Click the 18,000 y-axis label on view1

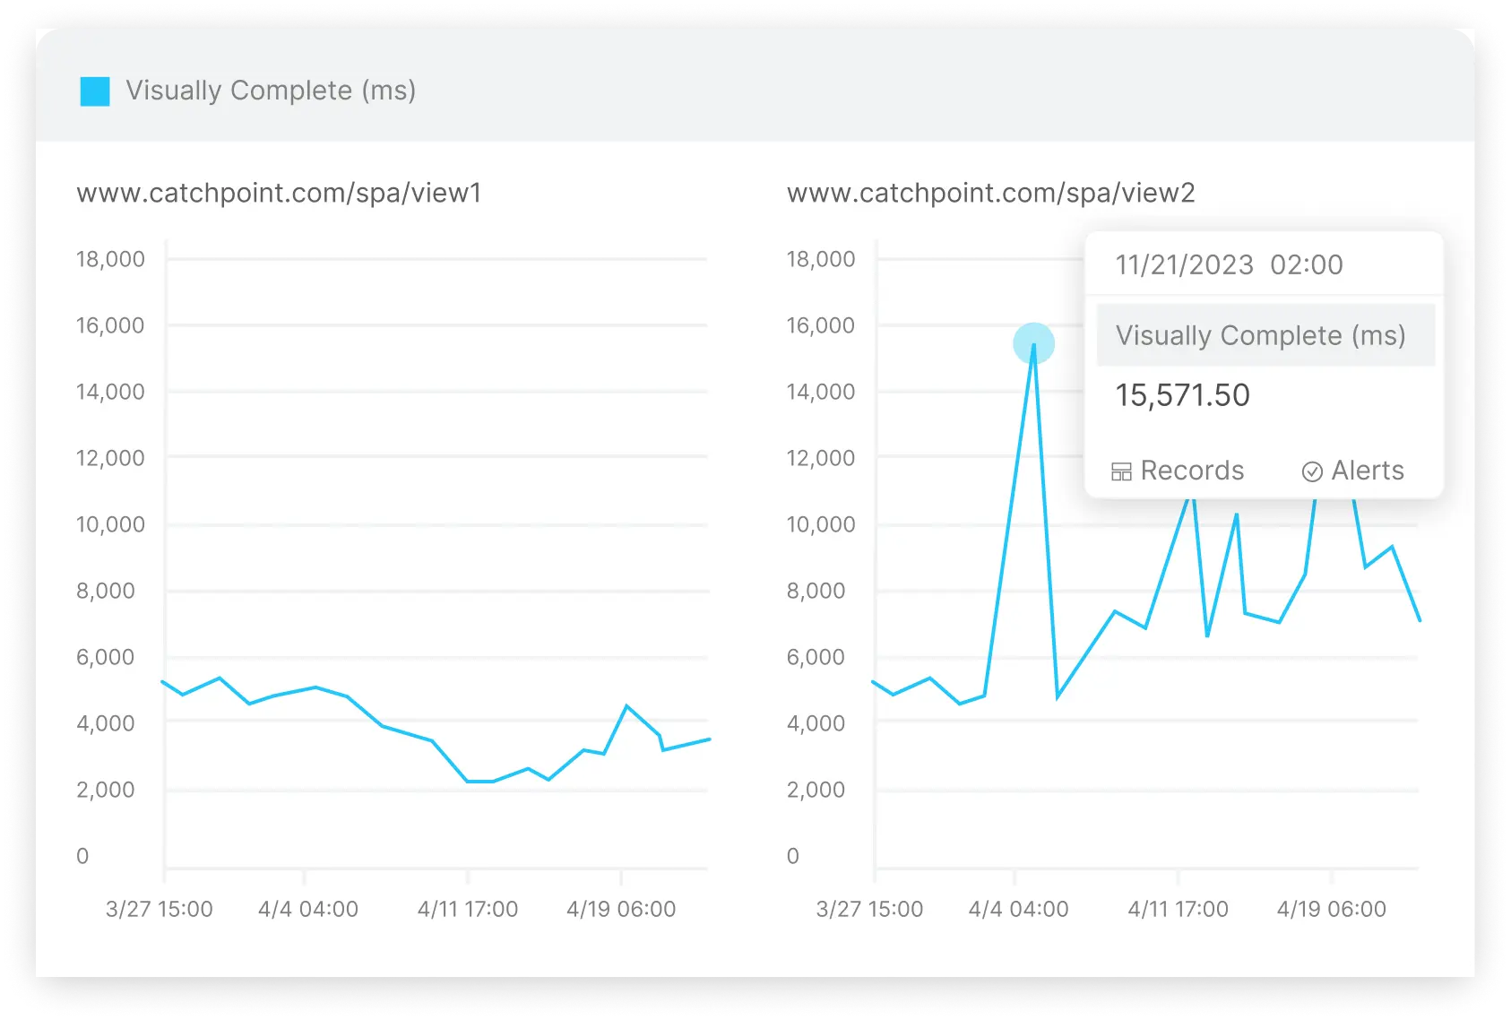110,259
